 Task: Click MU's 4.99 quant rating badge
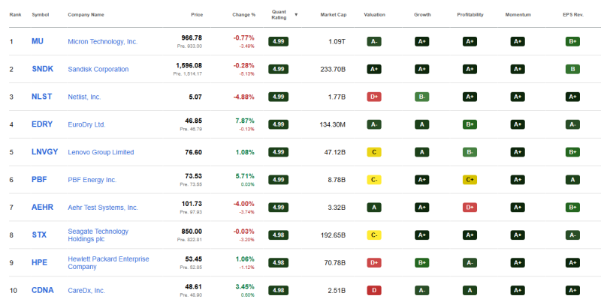coord(278,41)
